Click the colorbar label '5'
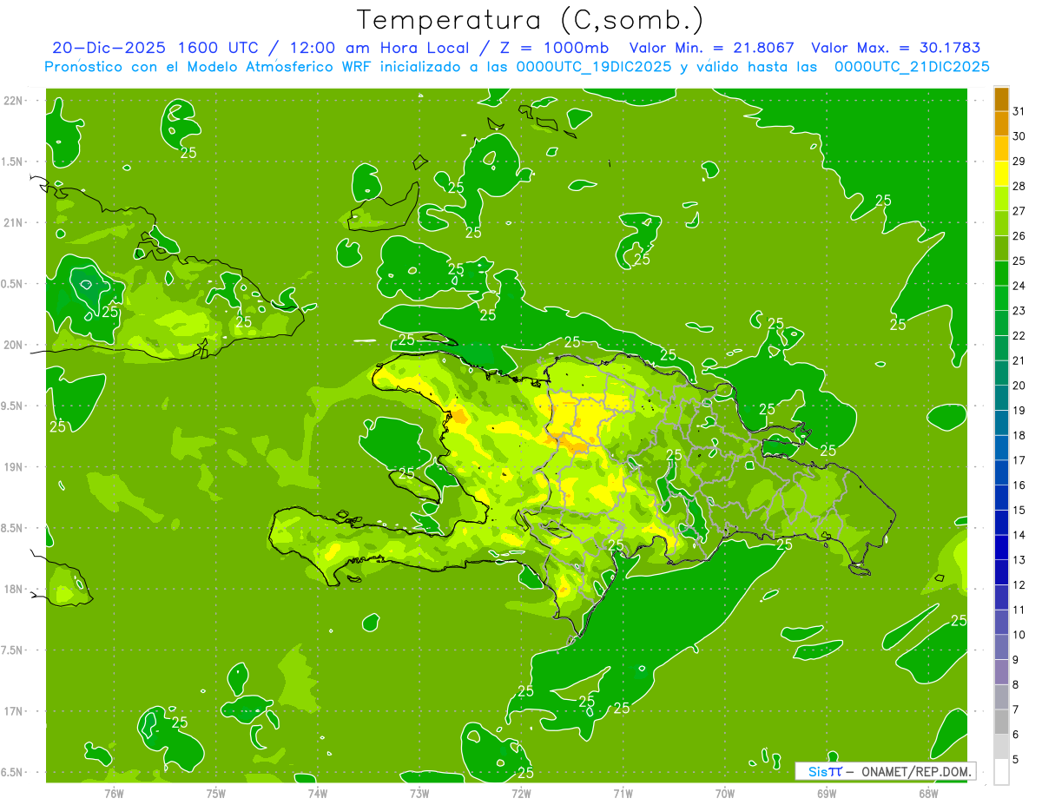Image resolution: width=1042 pixels, height=805 pixels. pos(1016,760)
